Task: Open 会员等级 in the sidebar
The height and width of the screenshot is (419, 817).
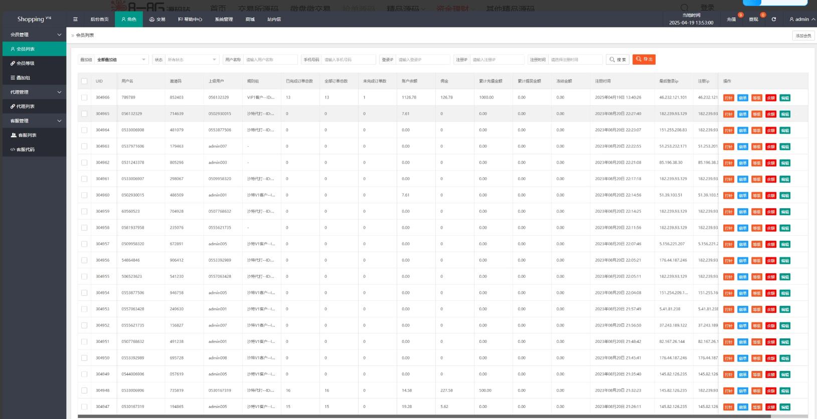Action: (x=25, y=64)
